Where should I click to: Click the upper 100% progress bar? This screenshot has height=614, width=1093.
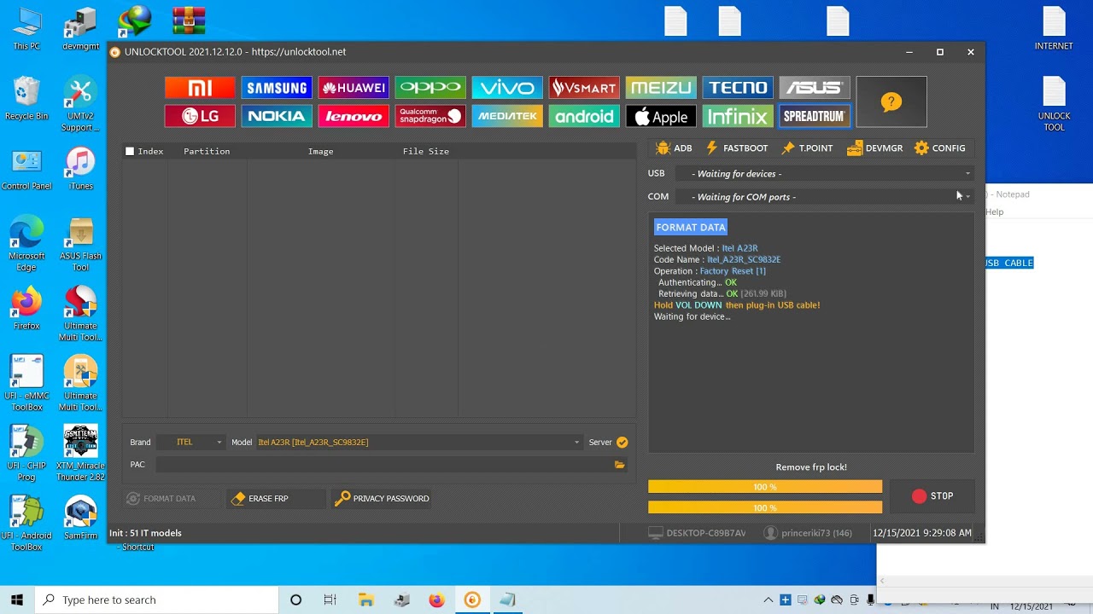click(765, 487)
